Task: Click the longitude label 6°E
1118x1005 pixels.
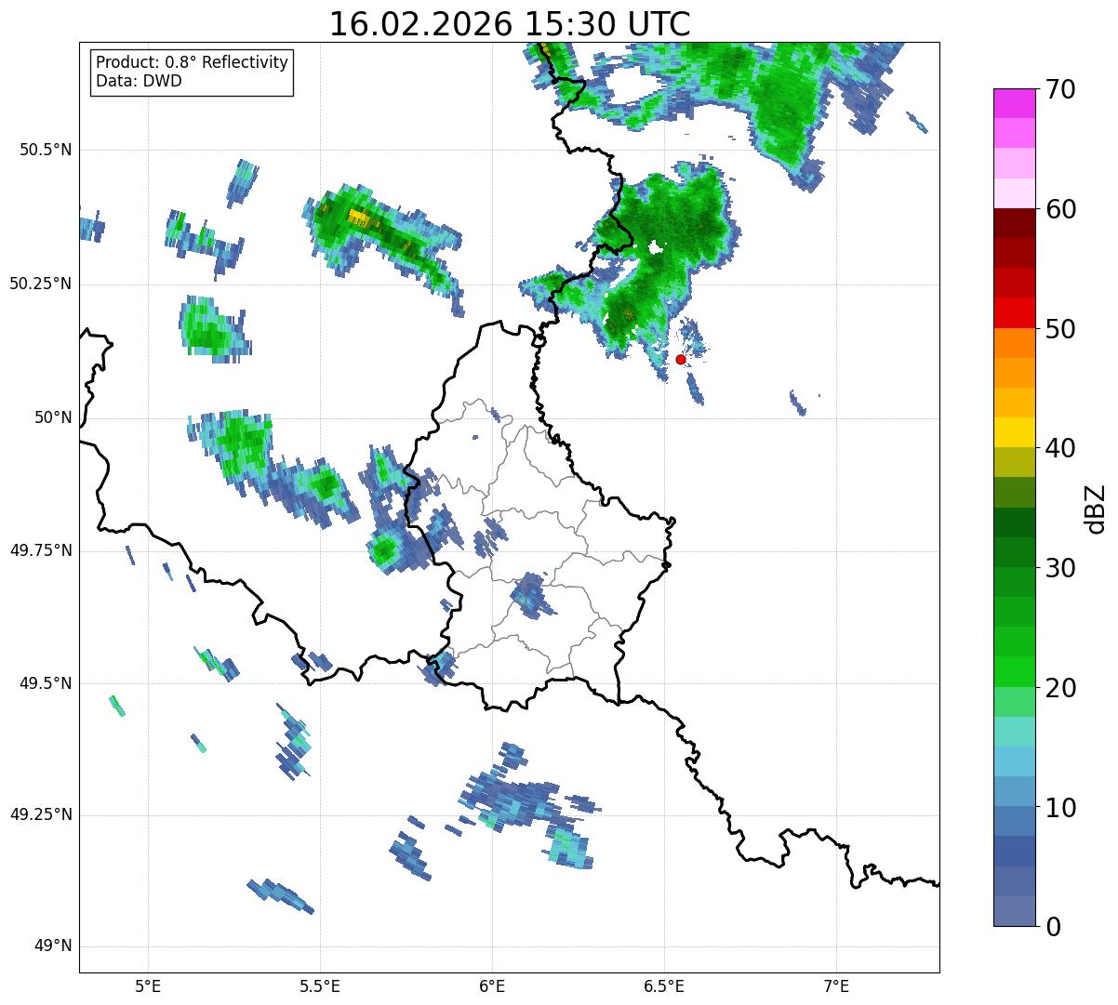Action: point(493,985)
